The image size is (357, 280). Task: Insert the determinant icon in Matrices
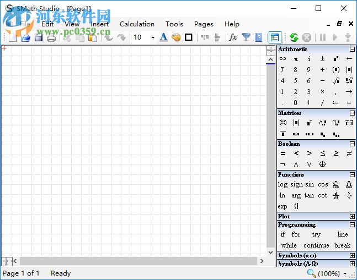[x=296, y=123]
